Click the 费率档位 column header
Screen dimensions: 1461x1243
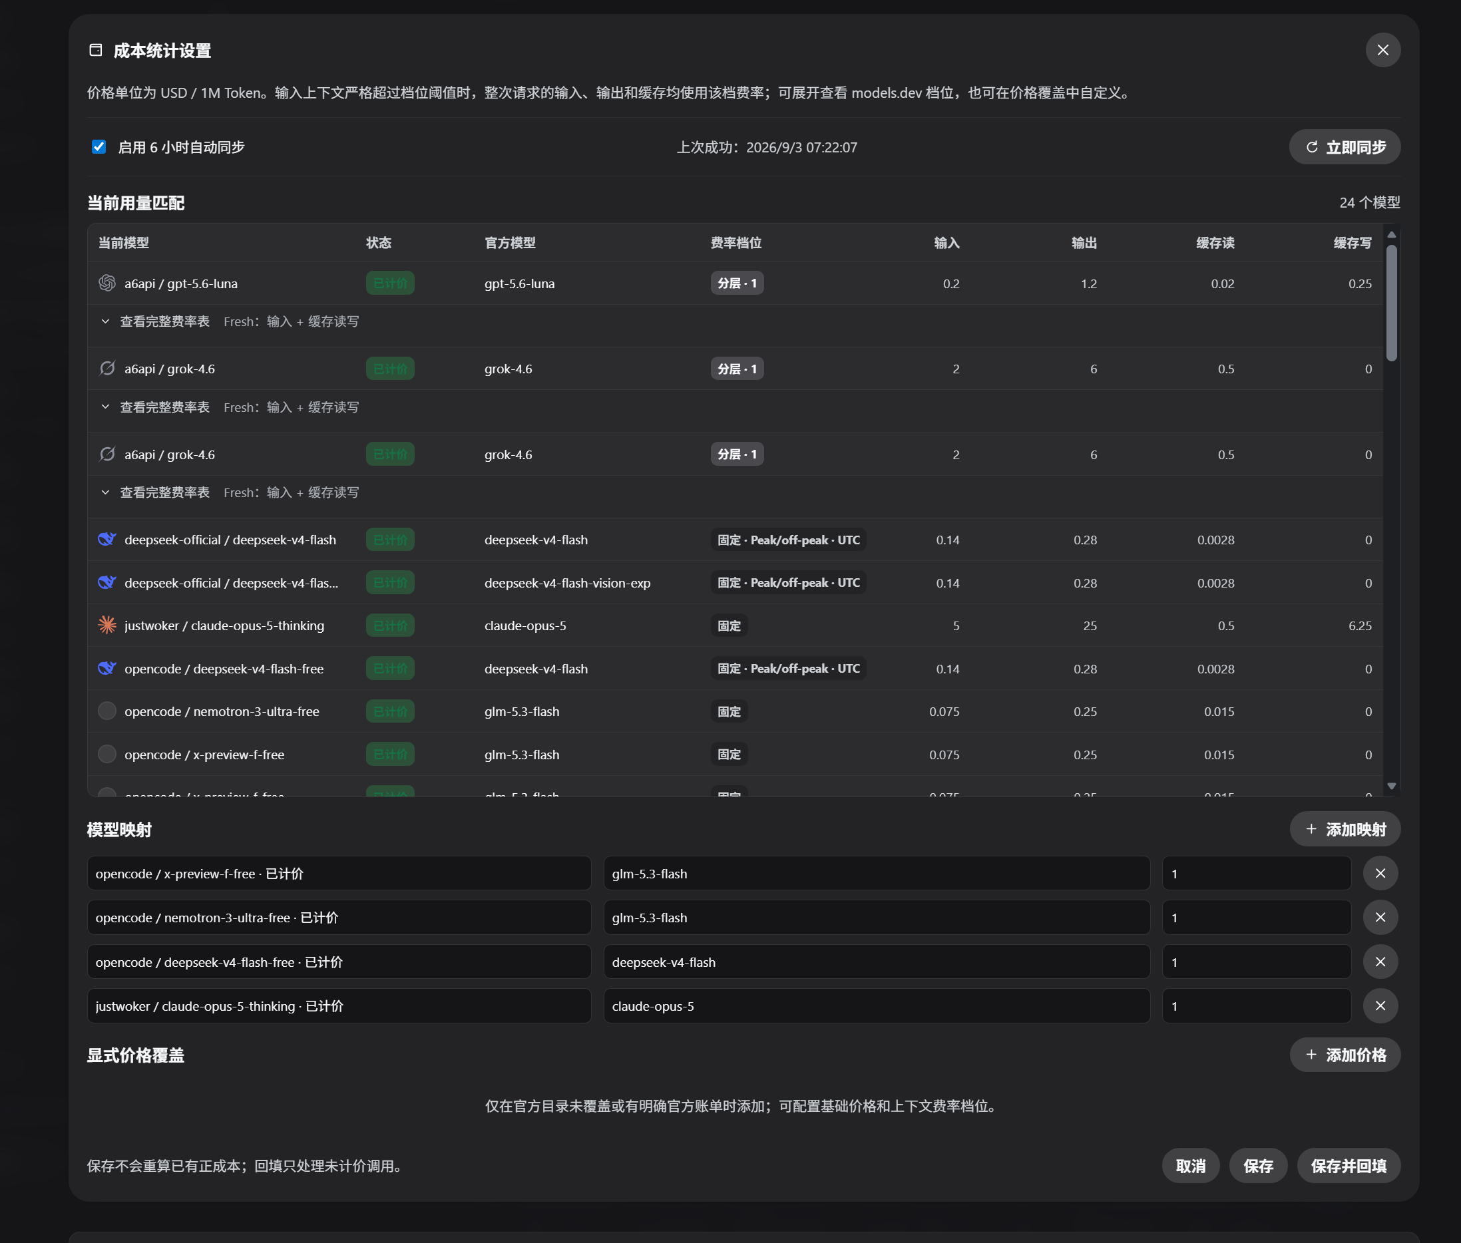735,243
